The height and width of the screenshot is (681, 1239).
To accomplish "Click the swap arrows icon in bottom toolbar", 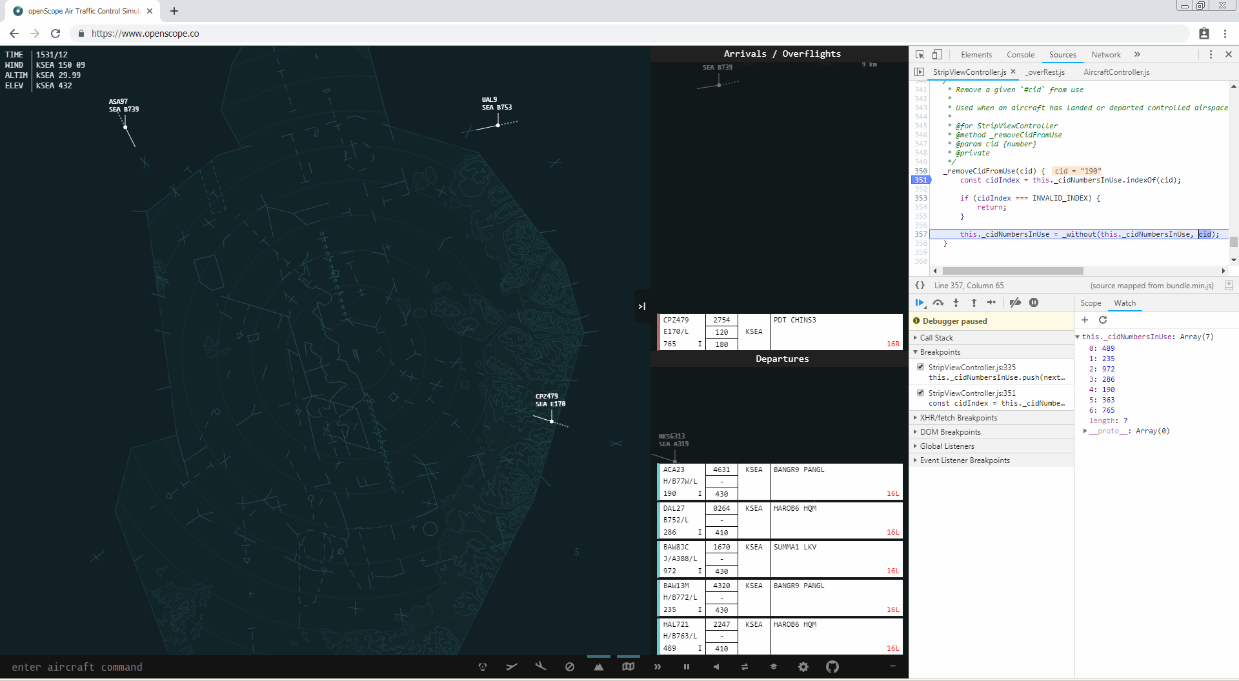I will pyautogui.click(x=745, y=667).
